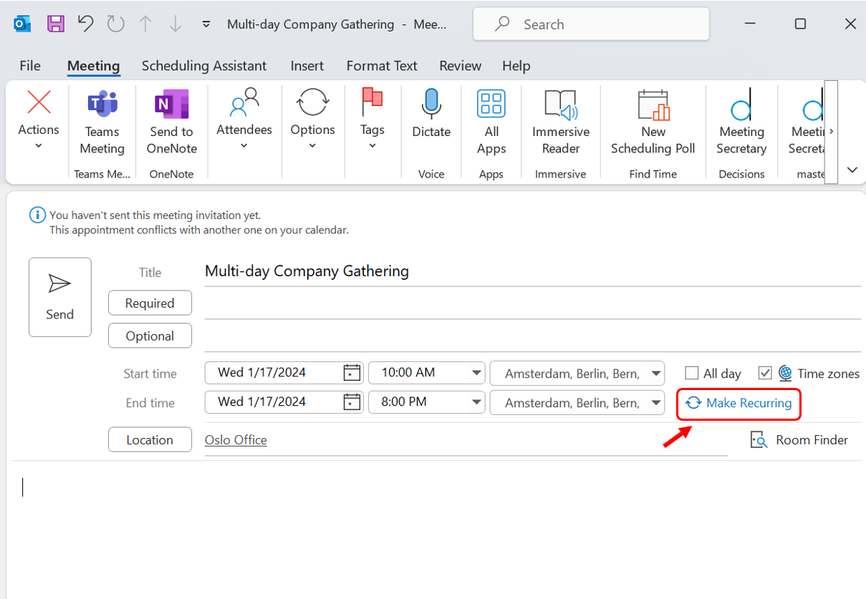
Task: Open the Format Text tab
Action: point(382,66)
